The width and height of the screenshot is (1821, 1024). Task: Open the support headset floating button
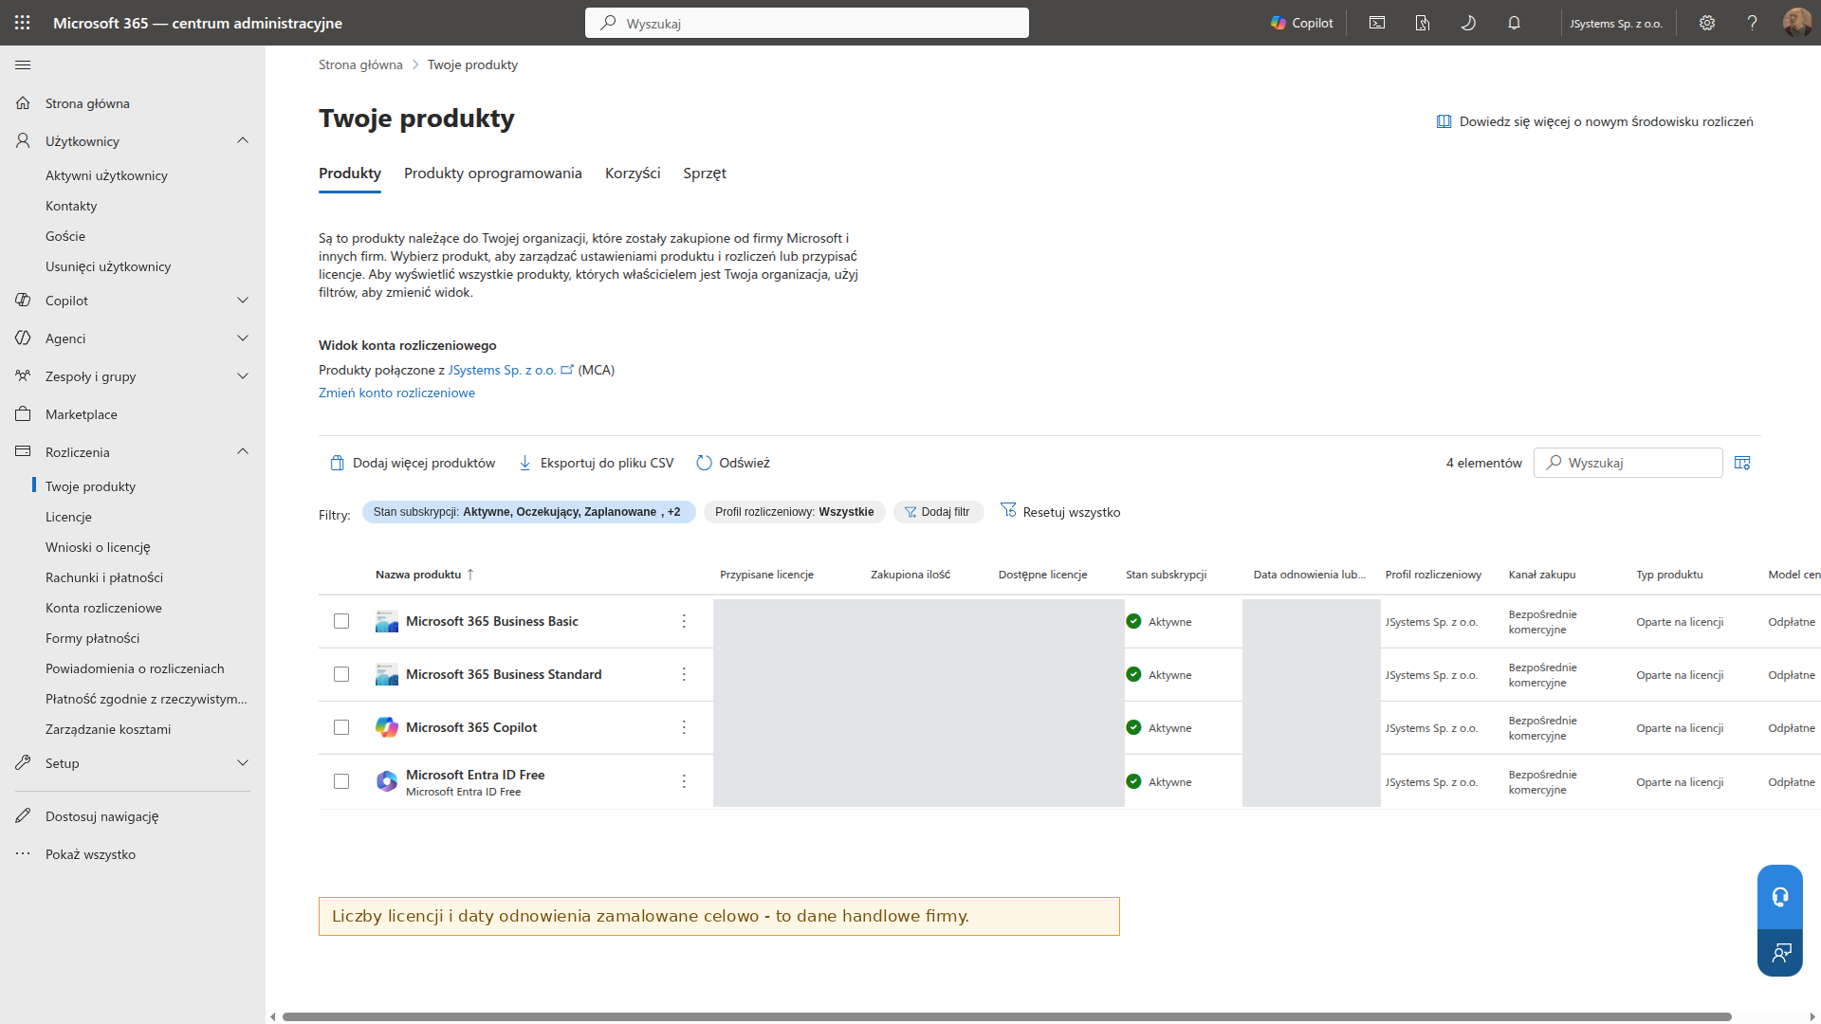1780,897
